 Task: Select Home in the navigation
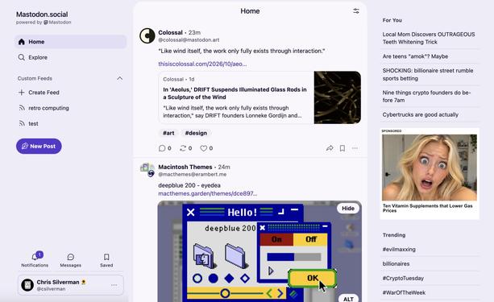pyautogui.click(x=70, y=42)
